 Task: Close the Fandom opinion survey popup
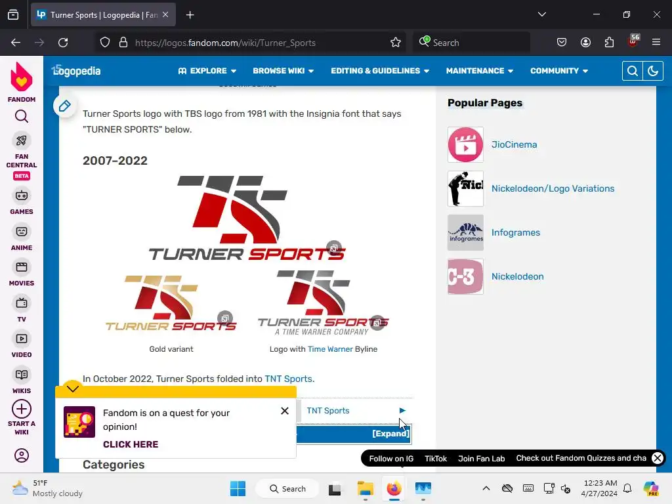pyautogui.click(x=285, y=411)
